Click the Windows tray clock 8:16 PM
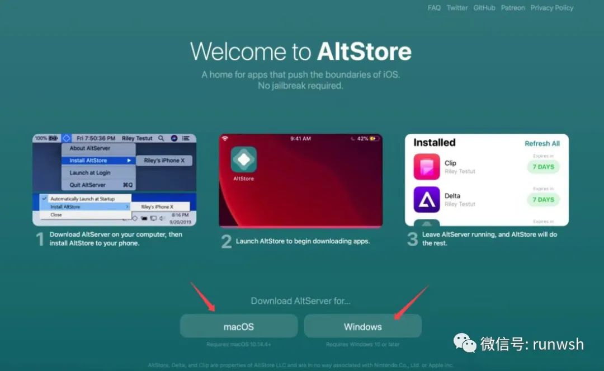604x371 pixels. (180, 215)
